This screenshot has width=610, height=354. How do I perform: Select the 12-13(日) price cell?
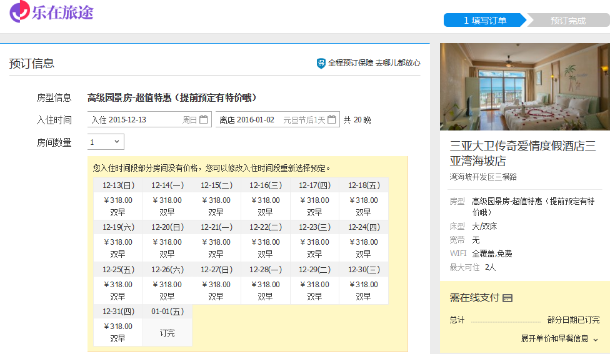point(117,206)
